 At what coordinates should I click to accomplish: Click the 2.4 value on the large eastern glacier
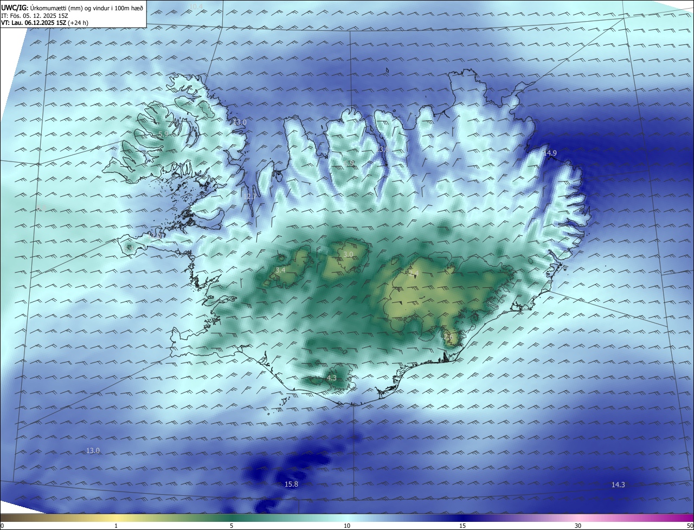click(415, 273)
